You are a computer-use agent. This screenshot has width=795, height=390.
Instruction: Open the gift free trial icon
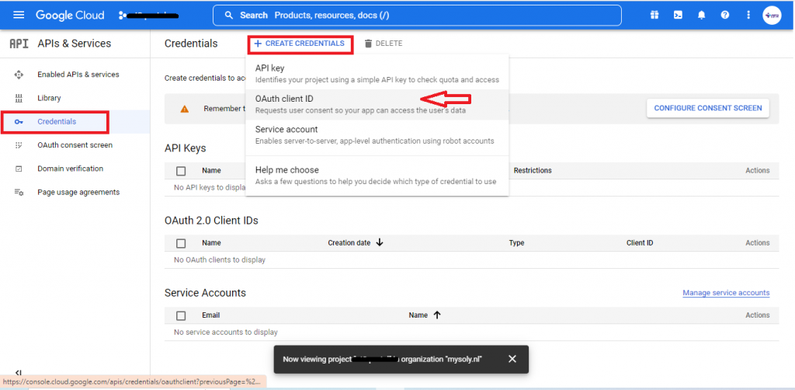[654, 16]
